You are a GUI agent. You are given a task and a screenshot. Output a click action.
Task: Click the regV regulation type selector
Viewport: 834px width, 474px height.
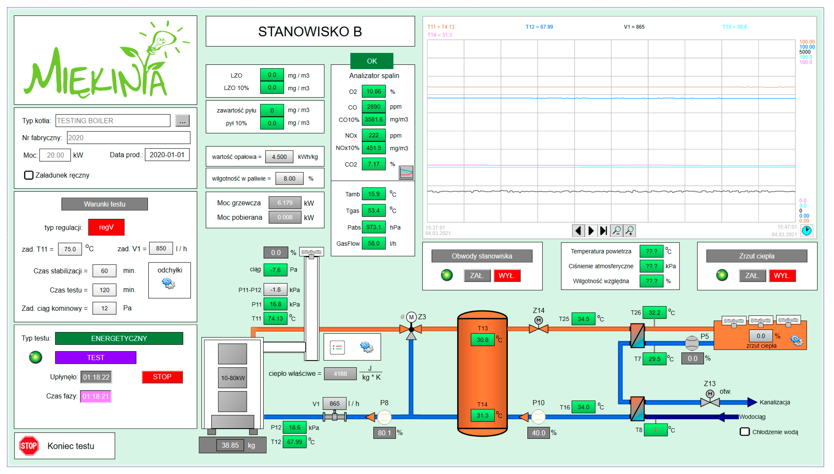point(106,227)
